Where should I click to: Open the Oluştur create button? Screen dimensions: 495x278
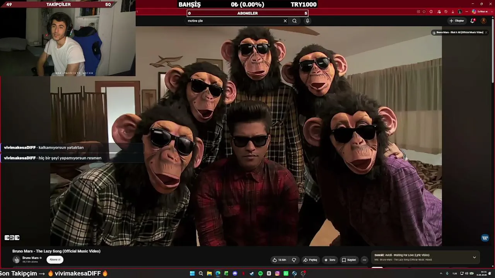(457, 21)
